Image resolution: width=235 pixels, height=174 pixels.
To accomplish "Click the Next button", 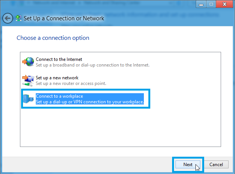I will [x=188, y=165].
